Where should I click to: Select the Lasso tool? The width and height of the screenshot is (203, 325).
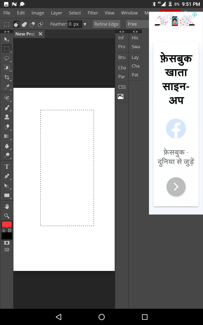pos(7,58)
